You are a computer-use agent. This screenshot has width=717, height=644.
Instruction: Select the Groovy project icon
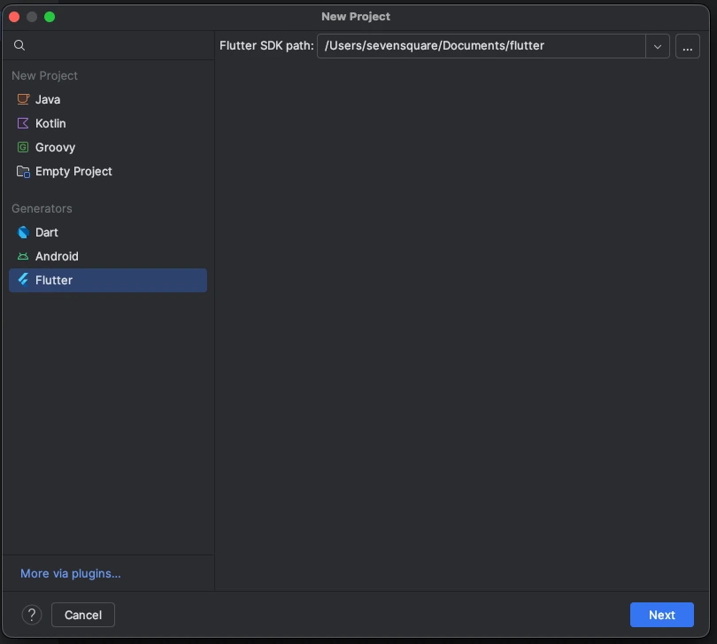(x=23, y=148)
